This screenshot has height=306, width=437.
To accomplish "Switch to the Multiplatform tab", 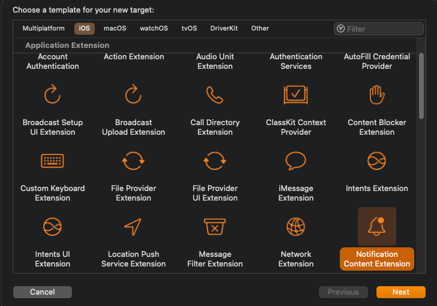I will [44, 28].
